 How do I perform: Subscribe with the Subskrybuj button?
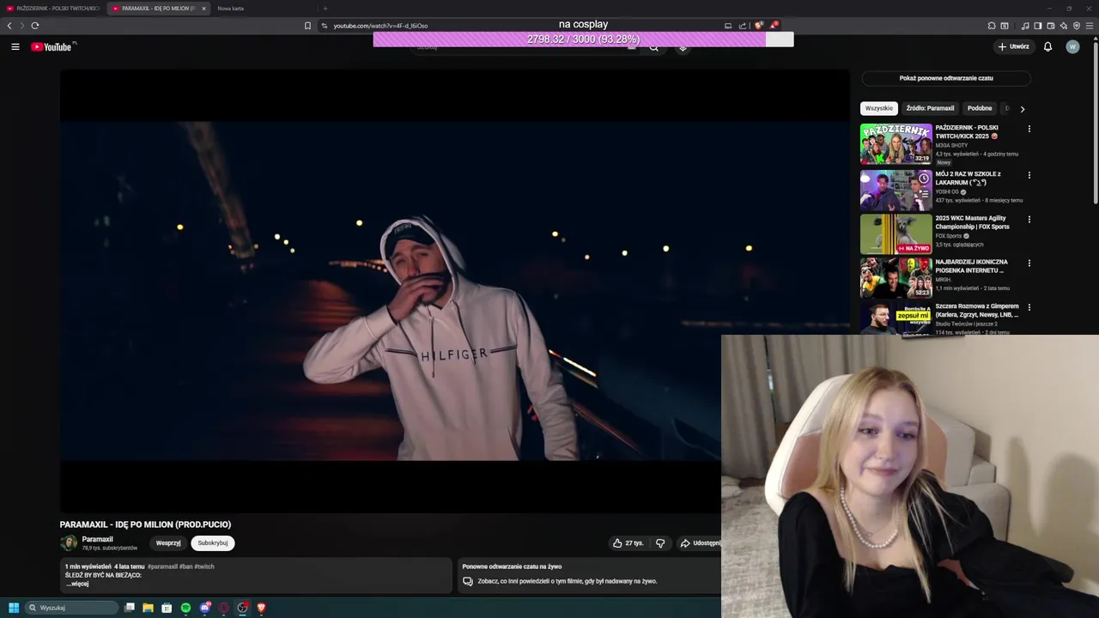click(213, 543)
